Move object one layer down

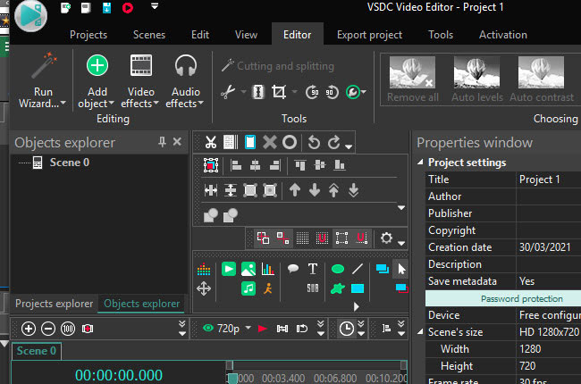click(x=315, y=190)
